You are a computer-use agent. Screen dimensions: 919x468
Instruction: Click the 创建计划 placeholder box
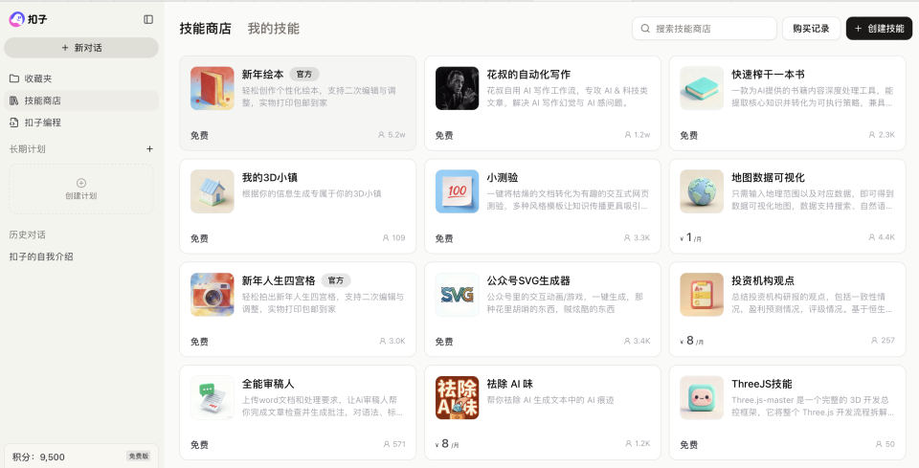tap(81, 189)
